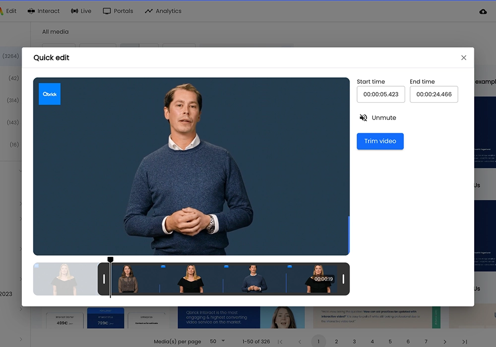Open the Live menu
The width and height of the screenshot is (496, 347).
point(81,11)
